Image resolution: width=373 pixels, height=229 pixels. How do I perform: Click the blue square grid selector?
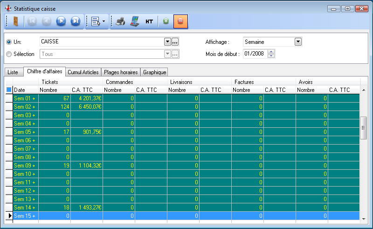(9, 90)
